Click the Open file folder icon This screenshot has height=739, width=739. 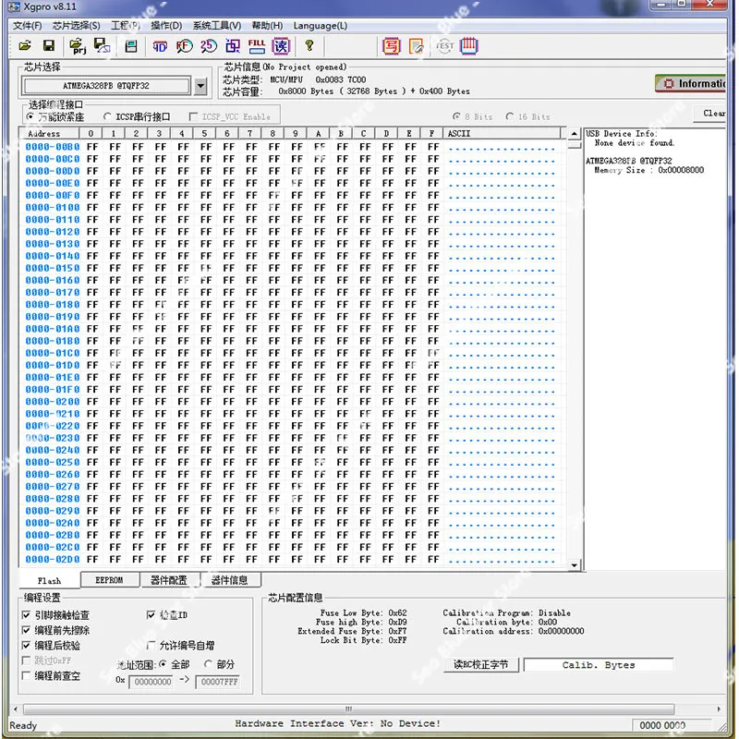pos(25,45)
